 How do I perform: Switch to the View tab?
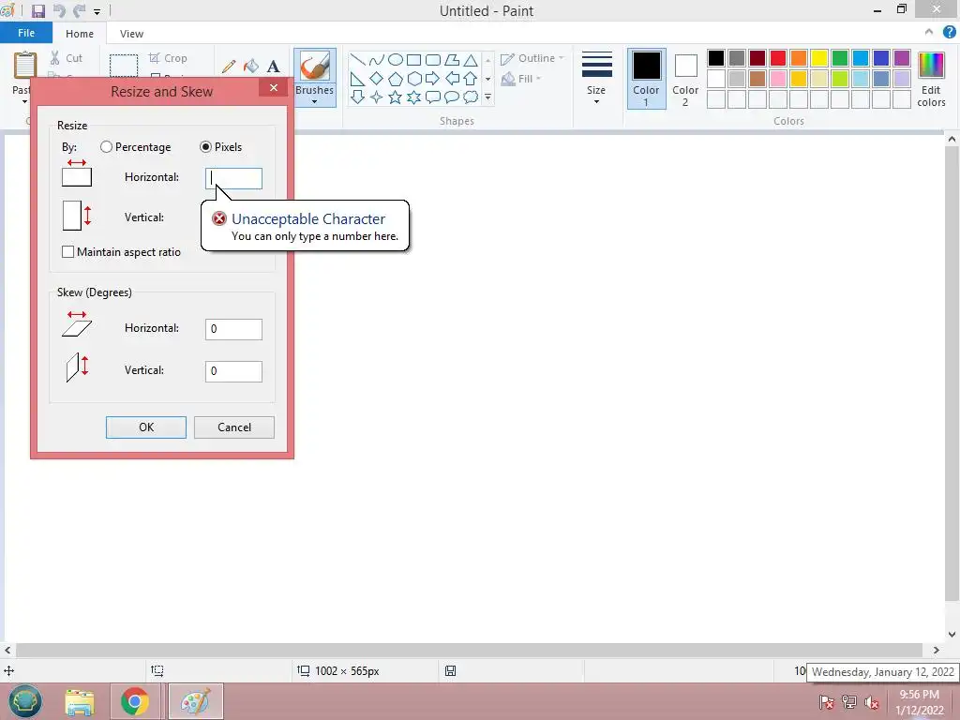[x=131, y=34]
